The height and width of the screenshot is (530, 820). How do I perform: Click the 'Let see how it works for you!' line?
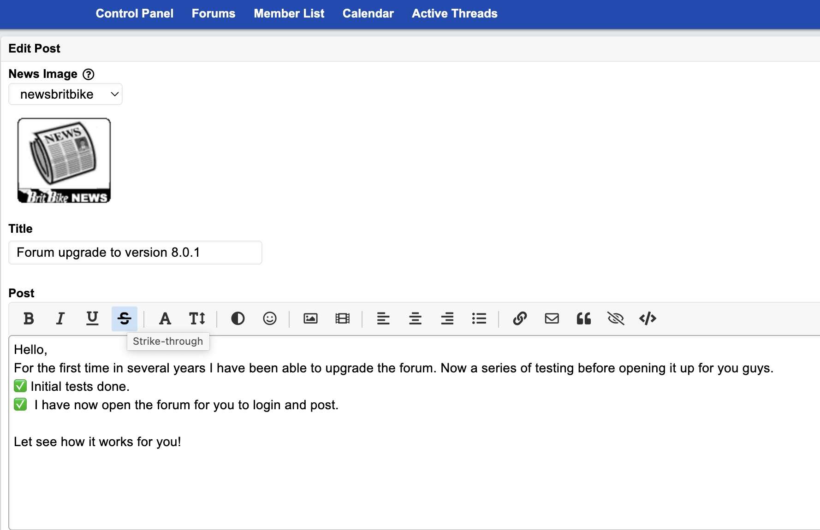point(97,442)
